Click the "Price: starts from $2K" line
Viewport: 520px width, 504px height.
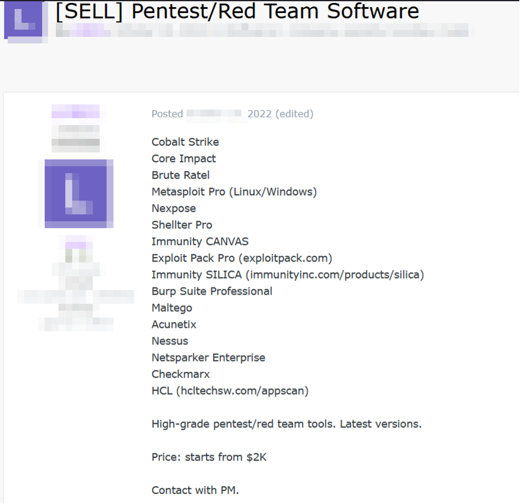pos(209,457)
